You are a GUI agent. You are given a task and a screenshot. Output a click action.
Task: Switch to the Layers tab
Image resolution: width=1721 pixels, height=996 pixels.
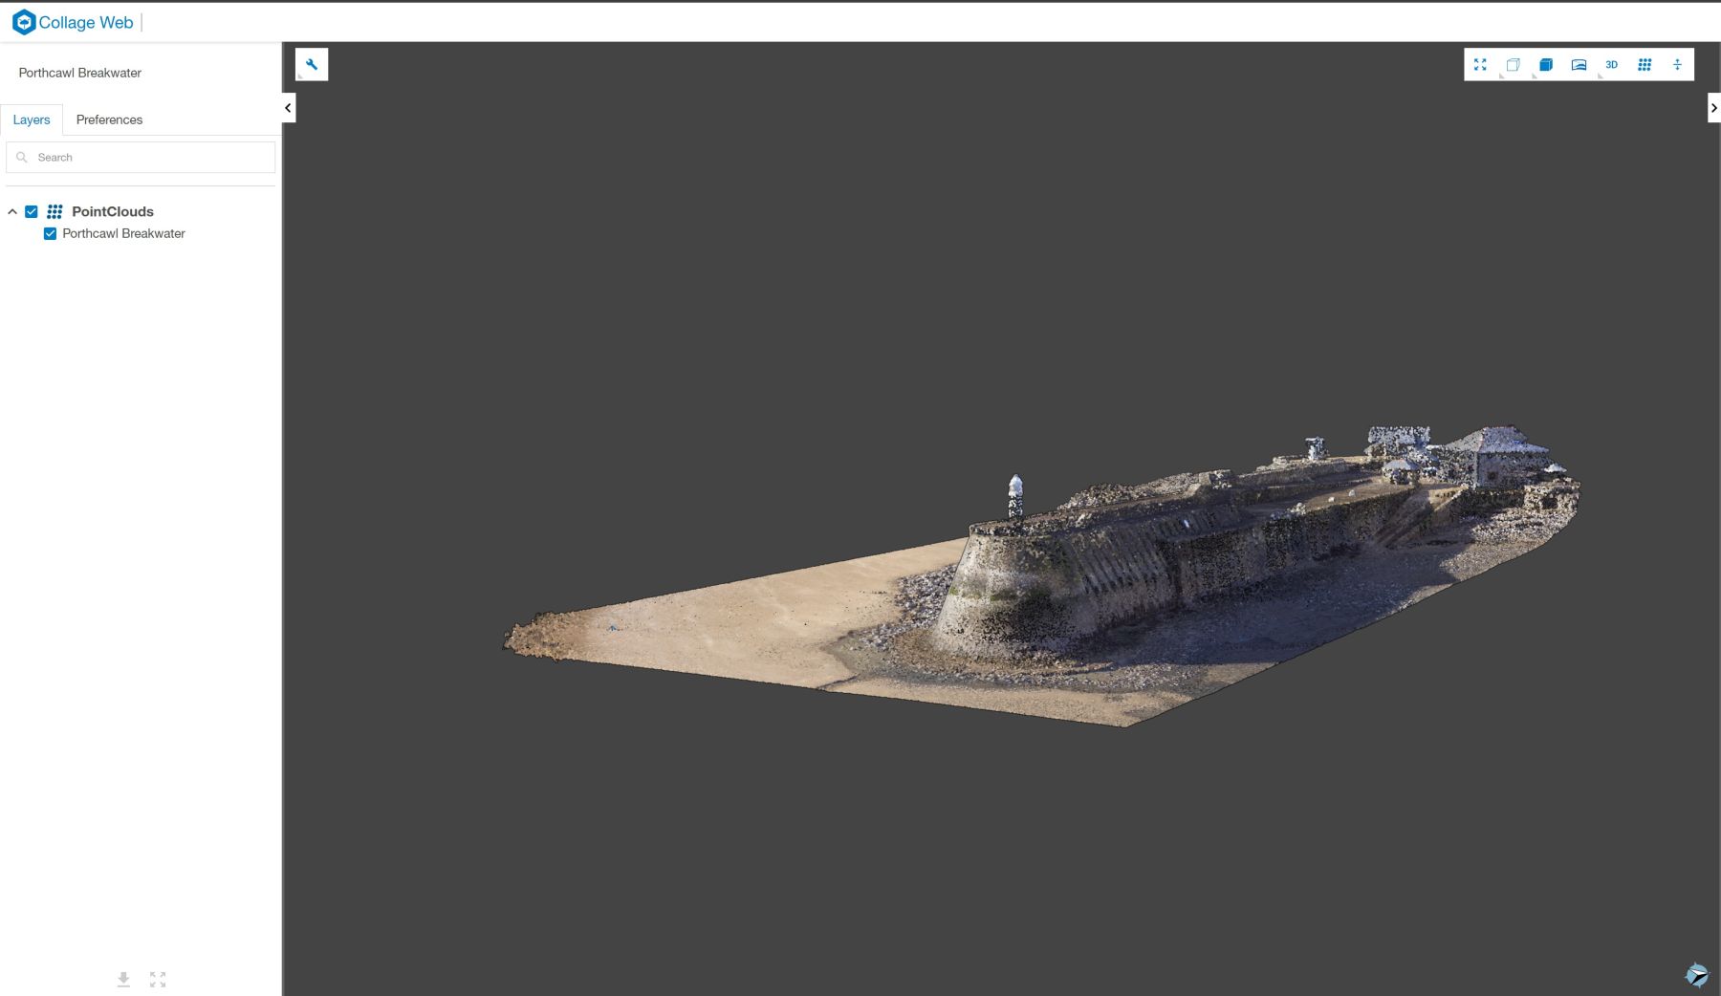point(32,119)
